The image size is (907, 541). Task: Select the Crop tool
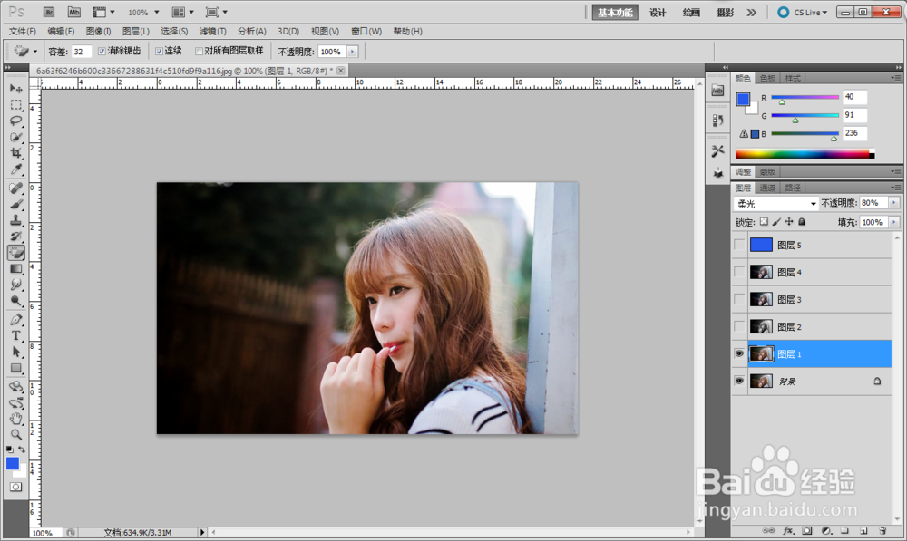point(15,153)
